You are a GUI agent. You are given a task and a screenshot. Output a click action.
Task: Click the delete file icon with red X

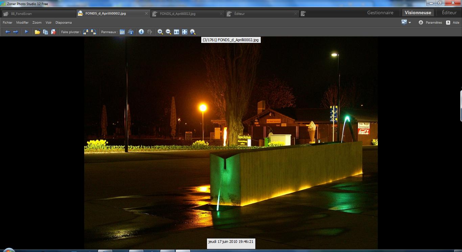tap(53, 32)
